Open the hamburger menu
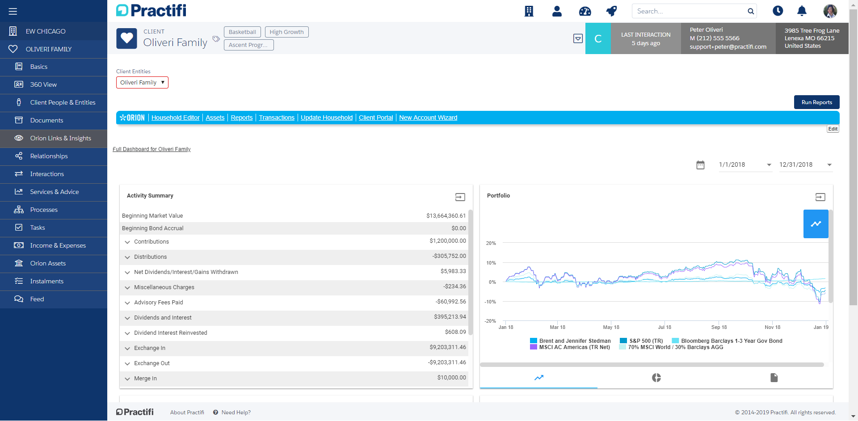Viewport: 858px width, 421px height. coord(13,11)
